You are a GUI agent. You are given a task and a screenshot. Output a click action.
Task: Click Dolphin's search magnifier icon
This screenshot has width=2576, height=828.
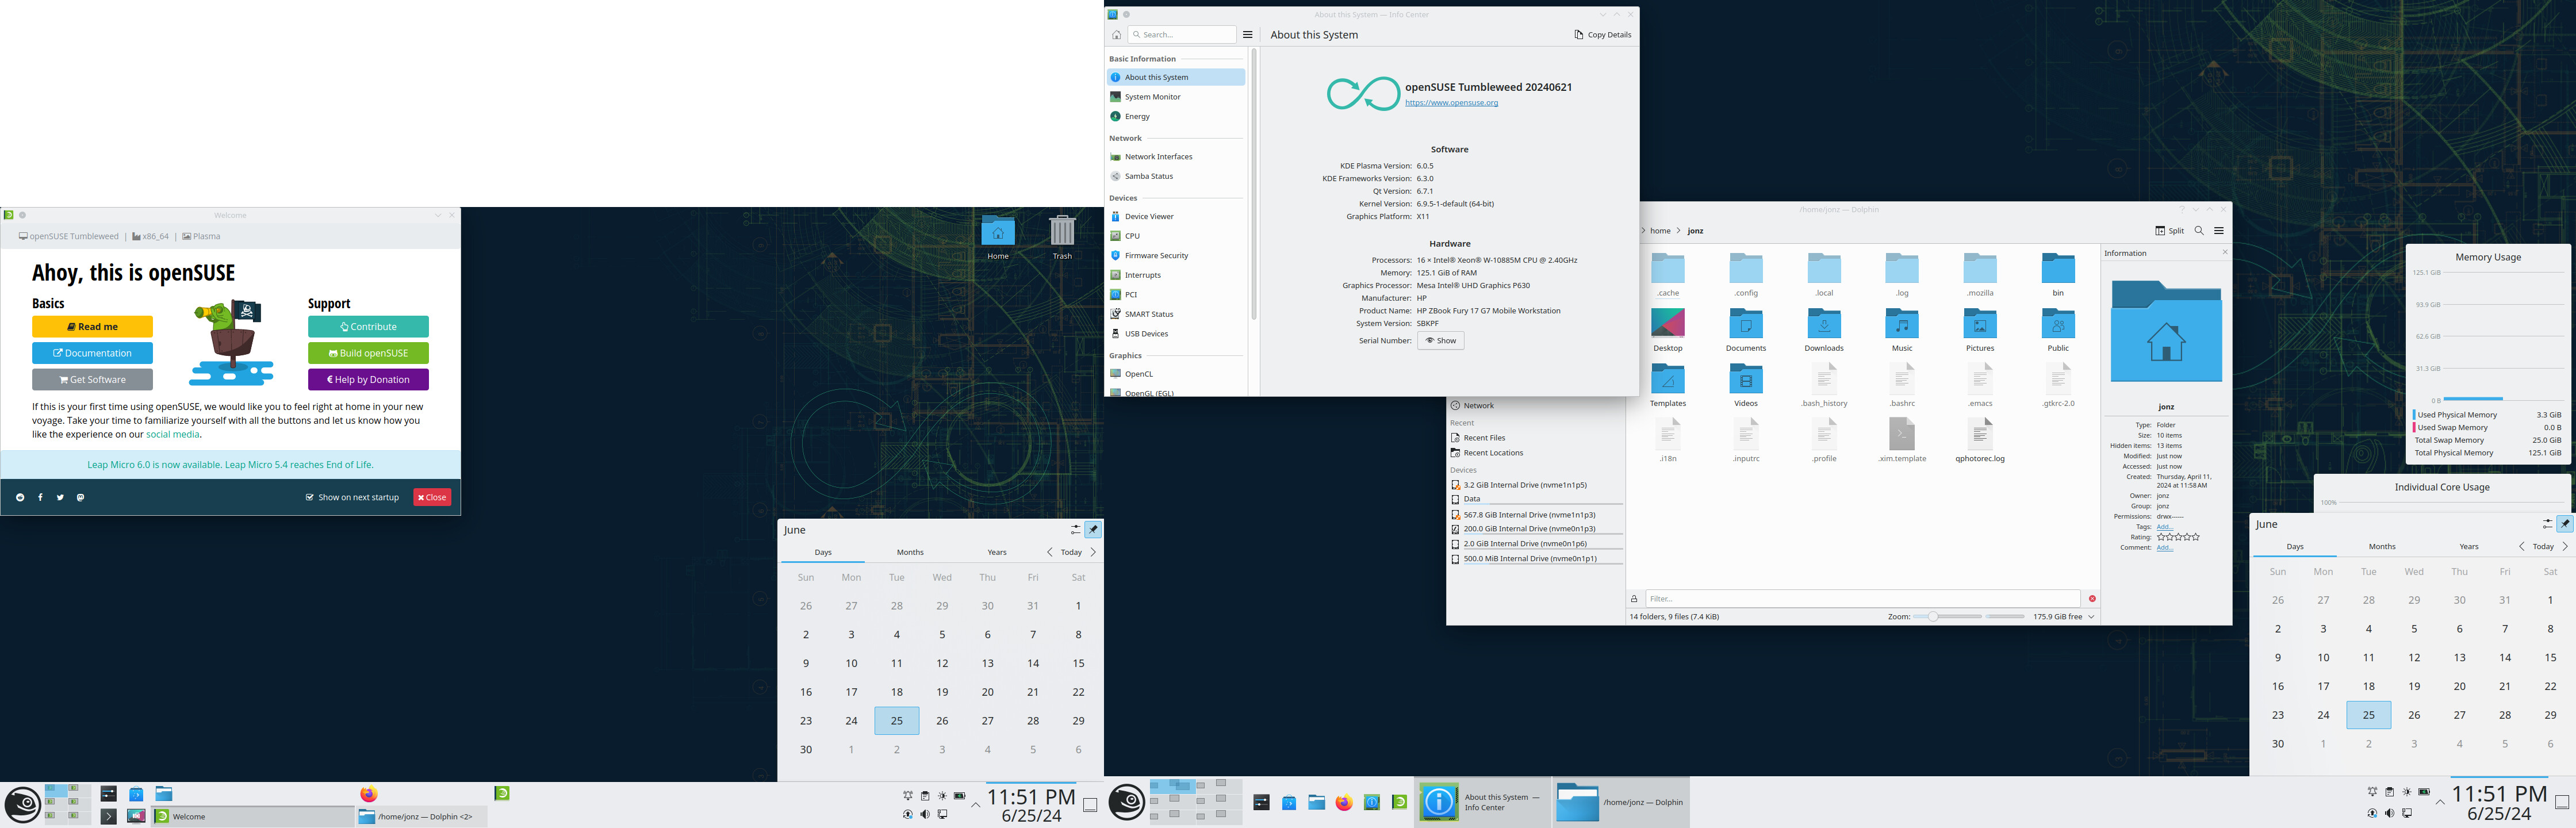tap(2198, 231)
